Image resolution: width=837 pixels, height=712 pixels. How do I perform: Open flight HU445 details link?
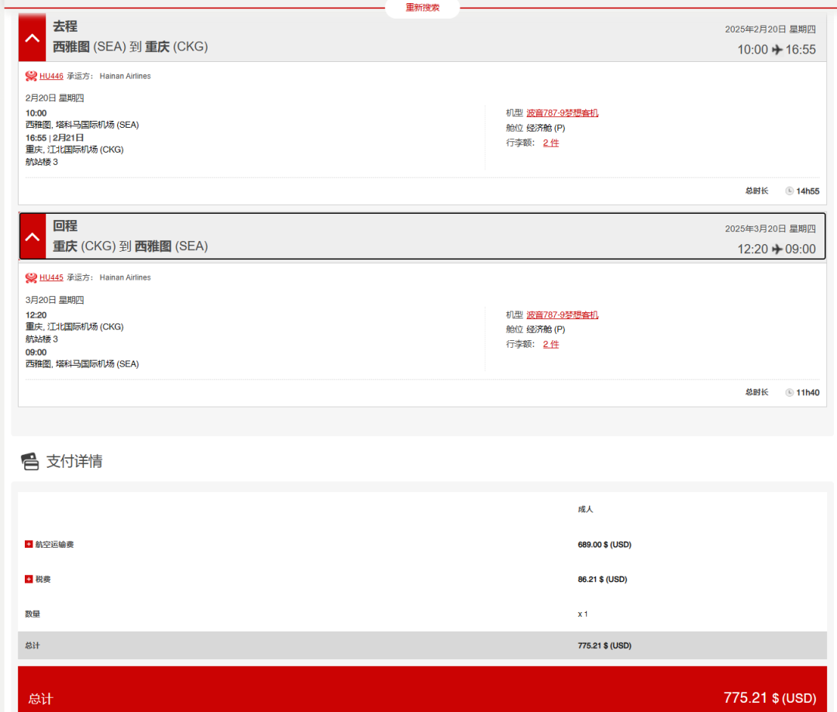51,277
